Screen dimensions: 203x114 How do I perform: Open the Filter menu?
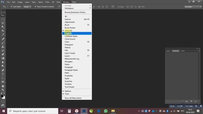[x=47, y=2]
